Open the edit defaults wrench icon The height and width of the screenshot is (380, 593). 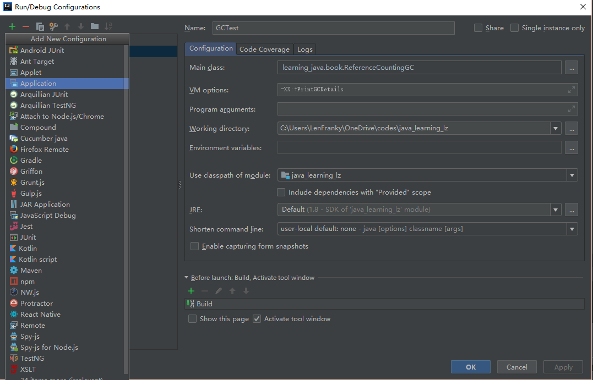(x=53, y=26)
